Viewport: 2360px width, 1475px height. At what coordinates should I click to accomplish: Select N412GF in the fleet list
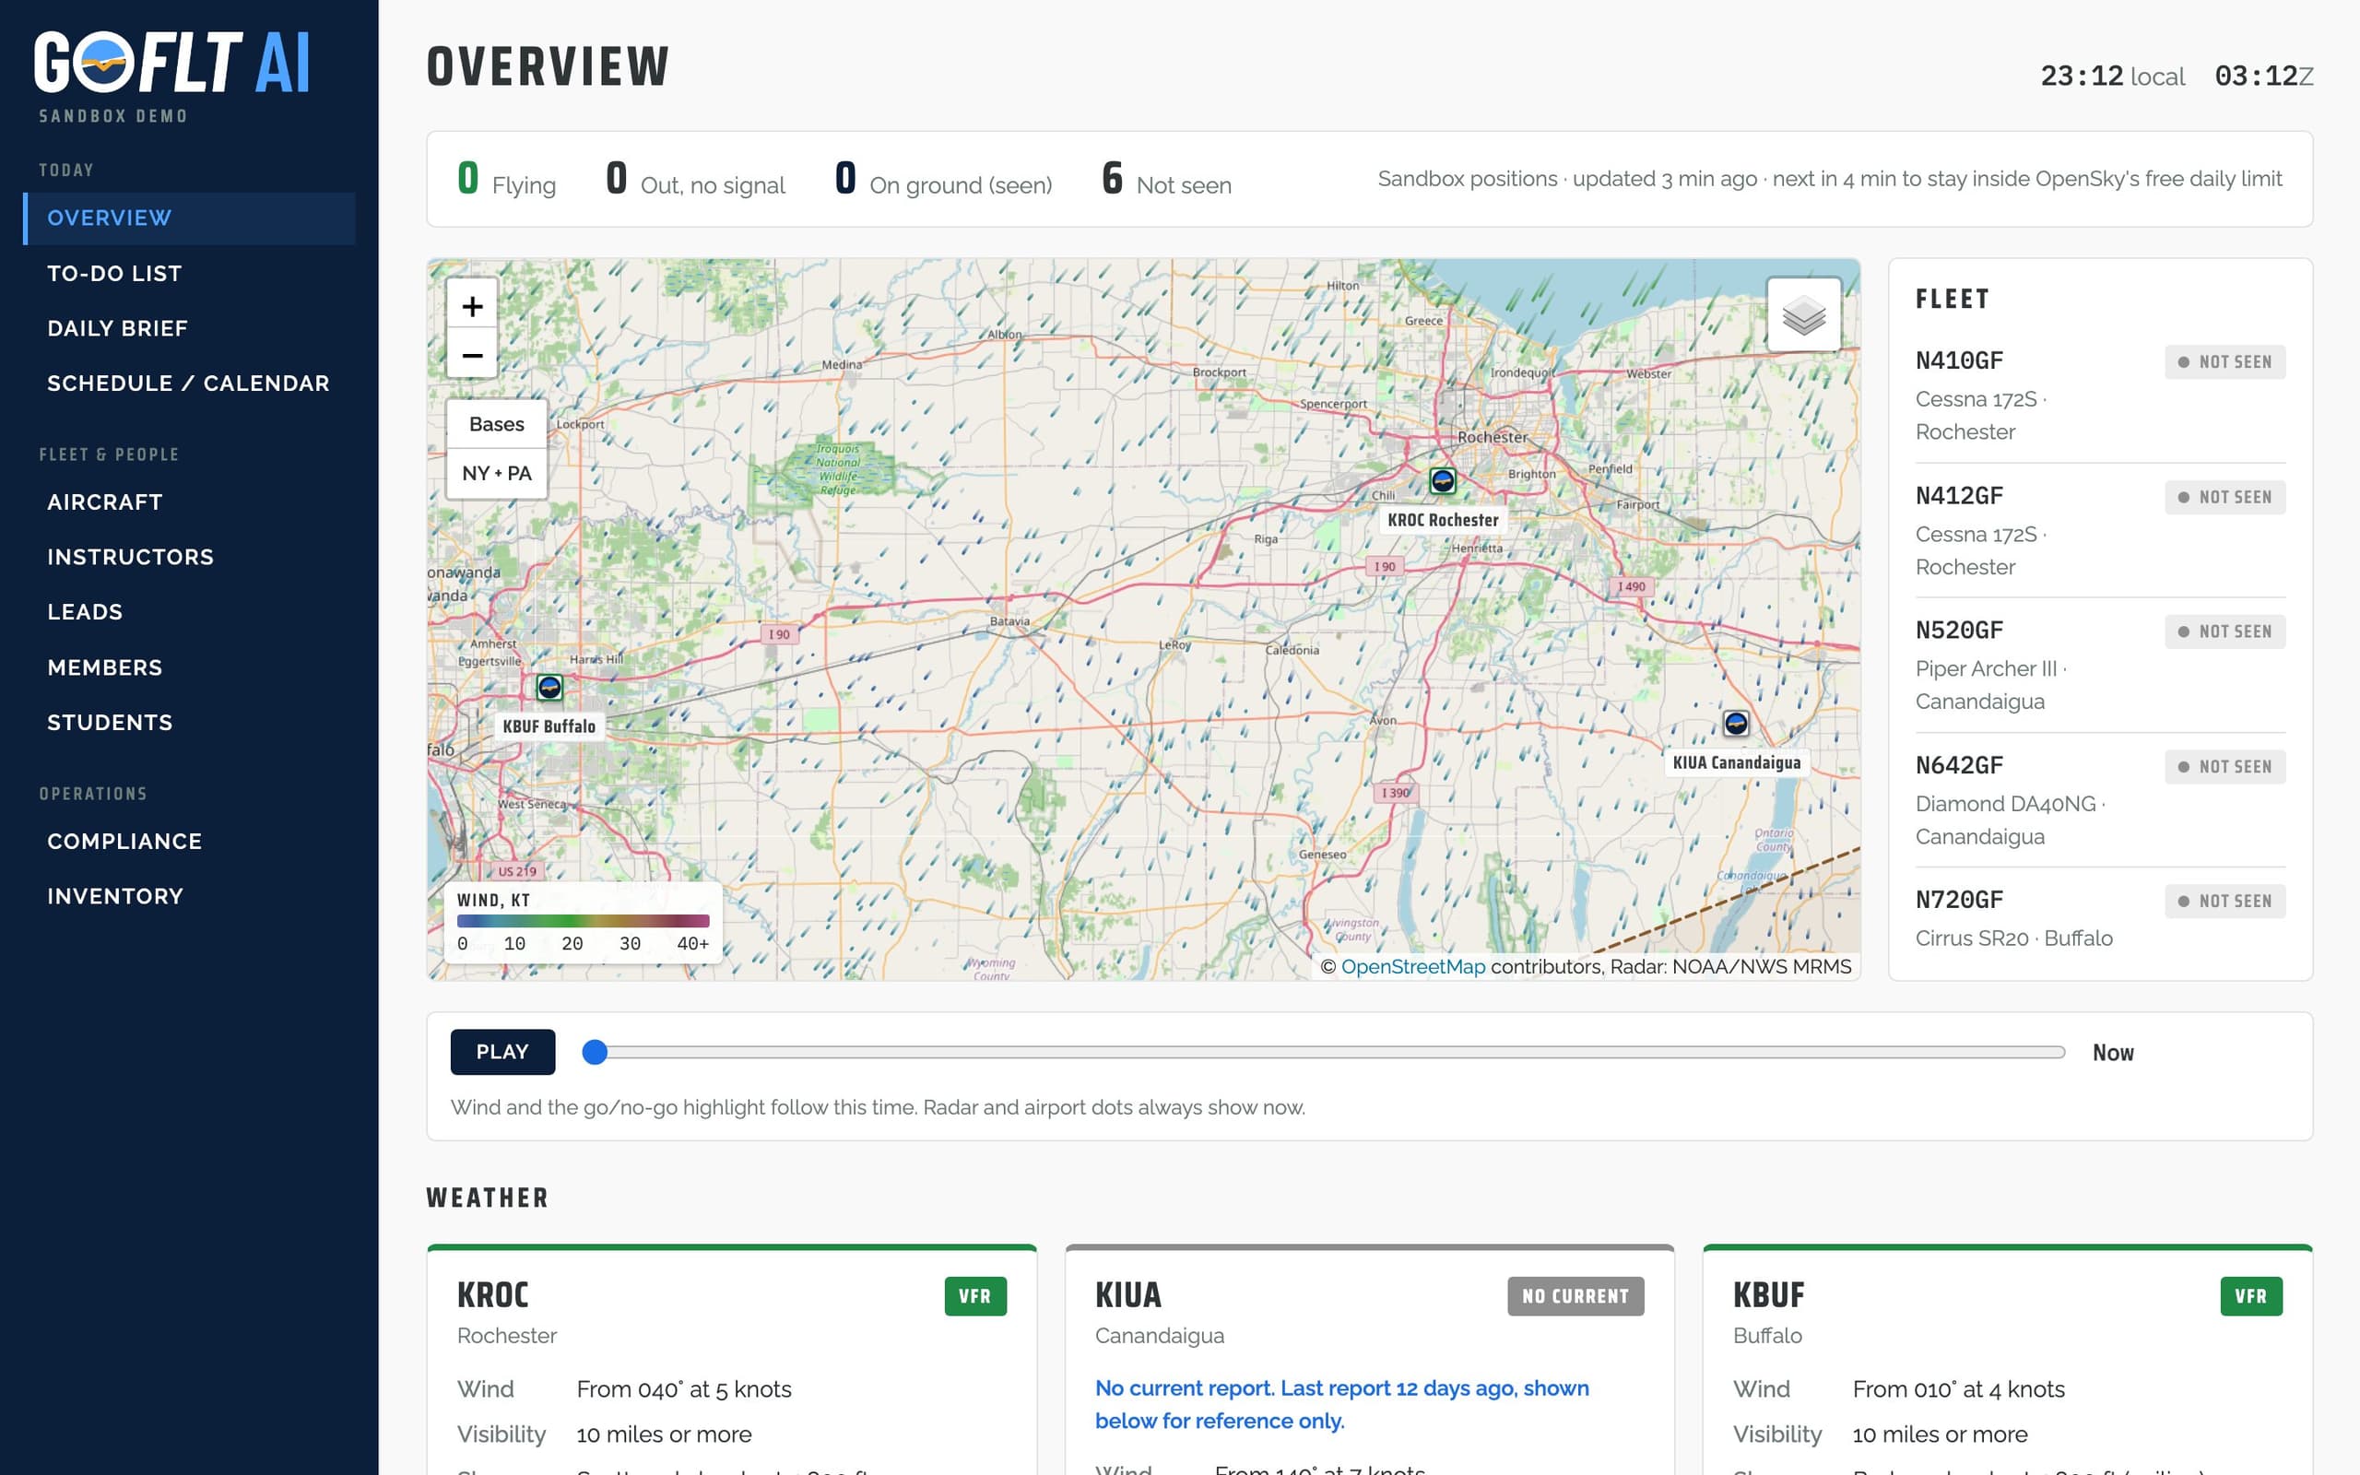tap(2100, 531)
